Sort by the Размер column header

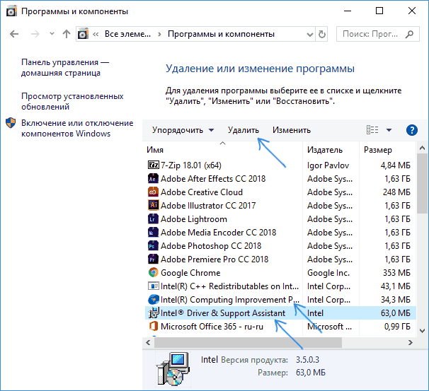coord(378,150)
